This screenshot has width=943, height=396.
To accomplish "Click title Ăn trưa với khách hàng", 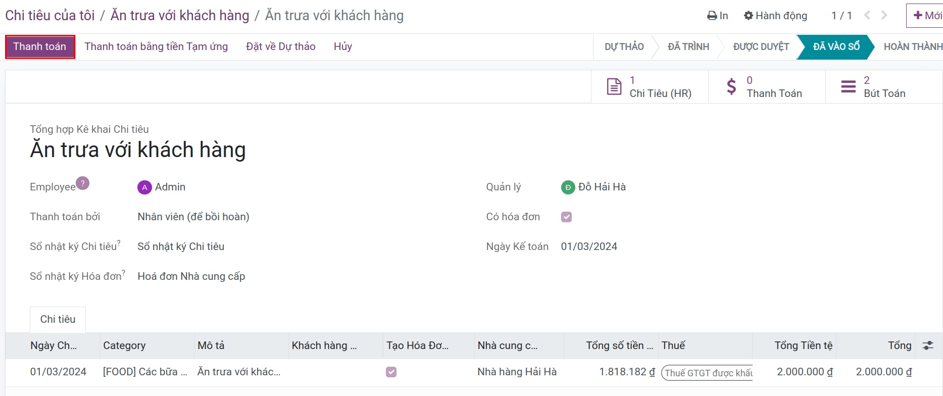I will tap(138, 150).
